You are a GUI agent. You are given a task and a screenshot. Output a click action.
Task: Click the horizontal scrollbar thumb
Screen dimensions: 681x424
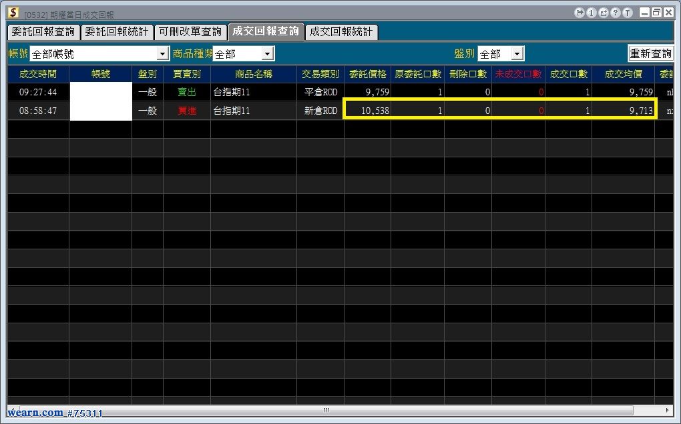pos(326,410)
